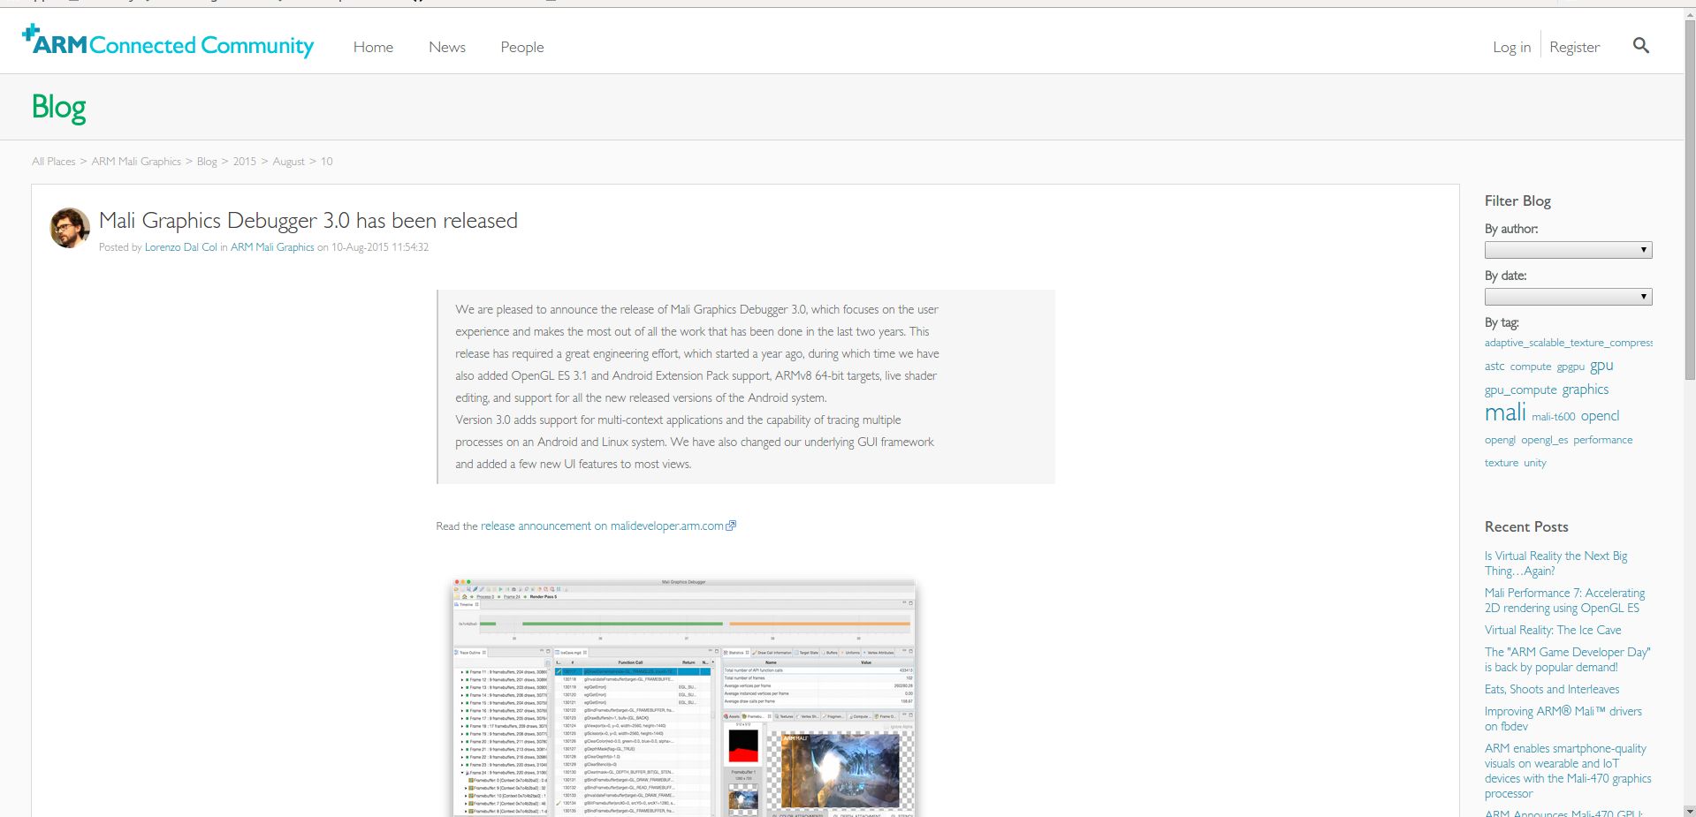1696x817 pixels.
Task: Open post Mali Performance 7: Accelerating 2D rendering
Action: pyautogui.click(x=1564, y=601)
